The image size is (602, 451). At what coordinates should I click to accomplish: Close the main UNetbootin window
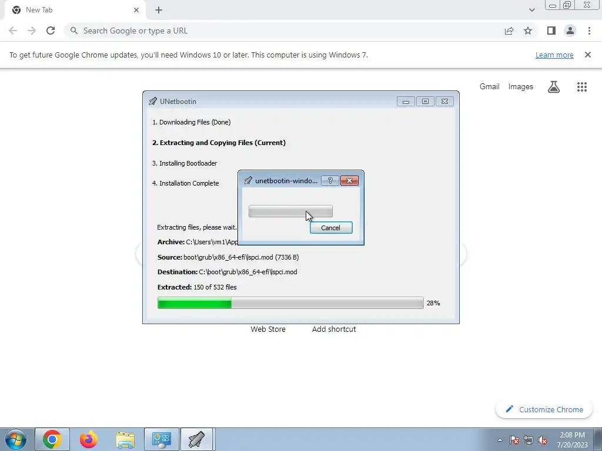(444, 102)
